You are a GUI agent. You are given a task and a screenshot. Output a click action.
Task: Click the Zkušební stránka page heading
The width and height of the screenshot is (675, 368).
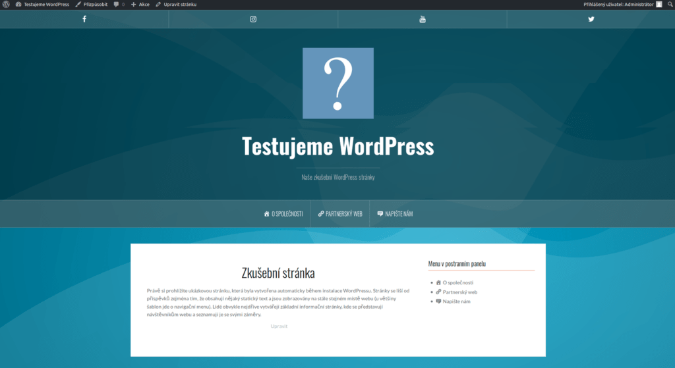point(278,273)
